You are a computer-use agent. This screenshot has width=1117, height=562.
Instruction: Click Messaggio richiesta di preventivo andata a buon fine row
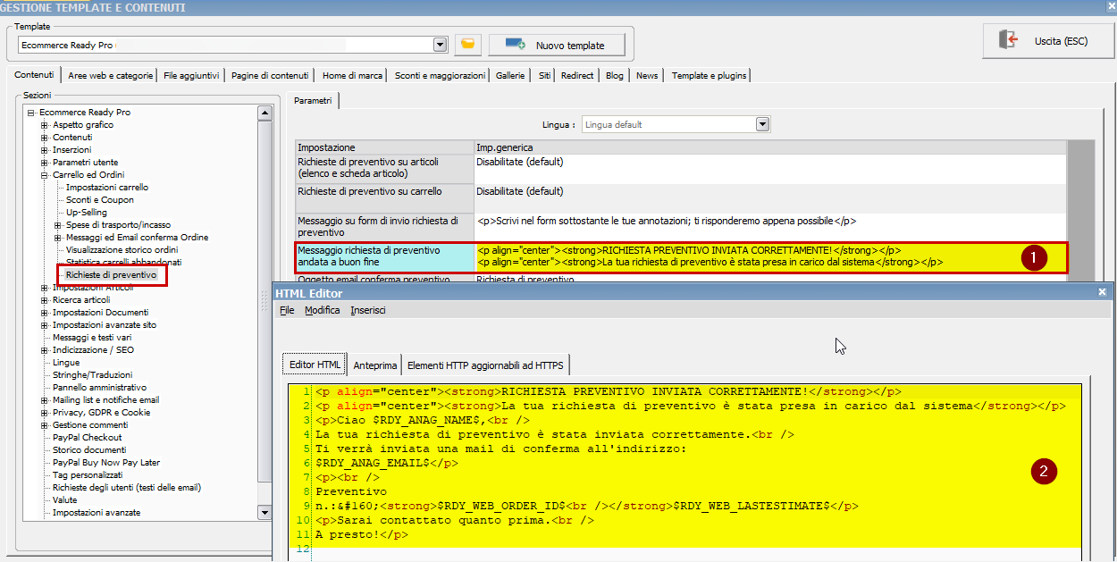(x=681, y=257)
